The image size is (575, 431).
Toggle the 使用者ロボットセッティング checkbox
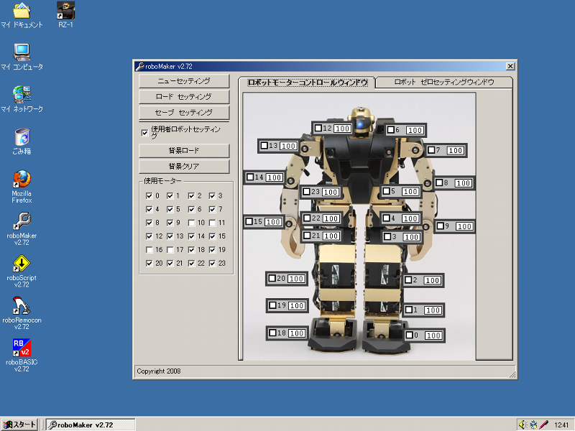(145, 133)
